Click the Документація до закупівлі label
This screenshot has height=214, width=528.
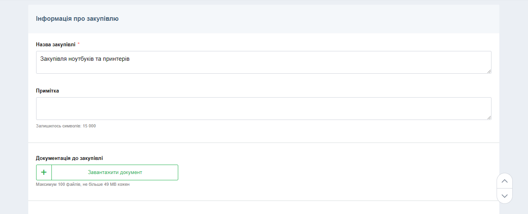pos(69,158)
